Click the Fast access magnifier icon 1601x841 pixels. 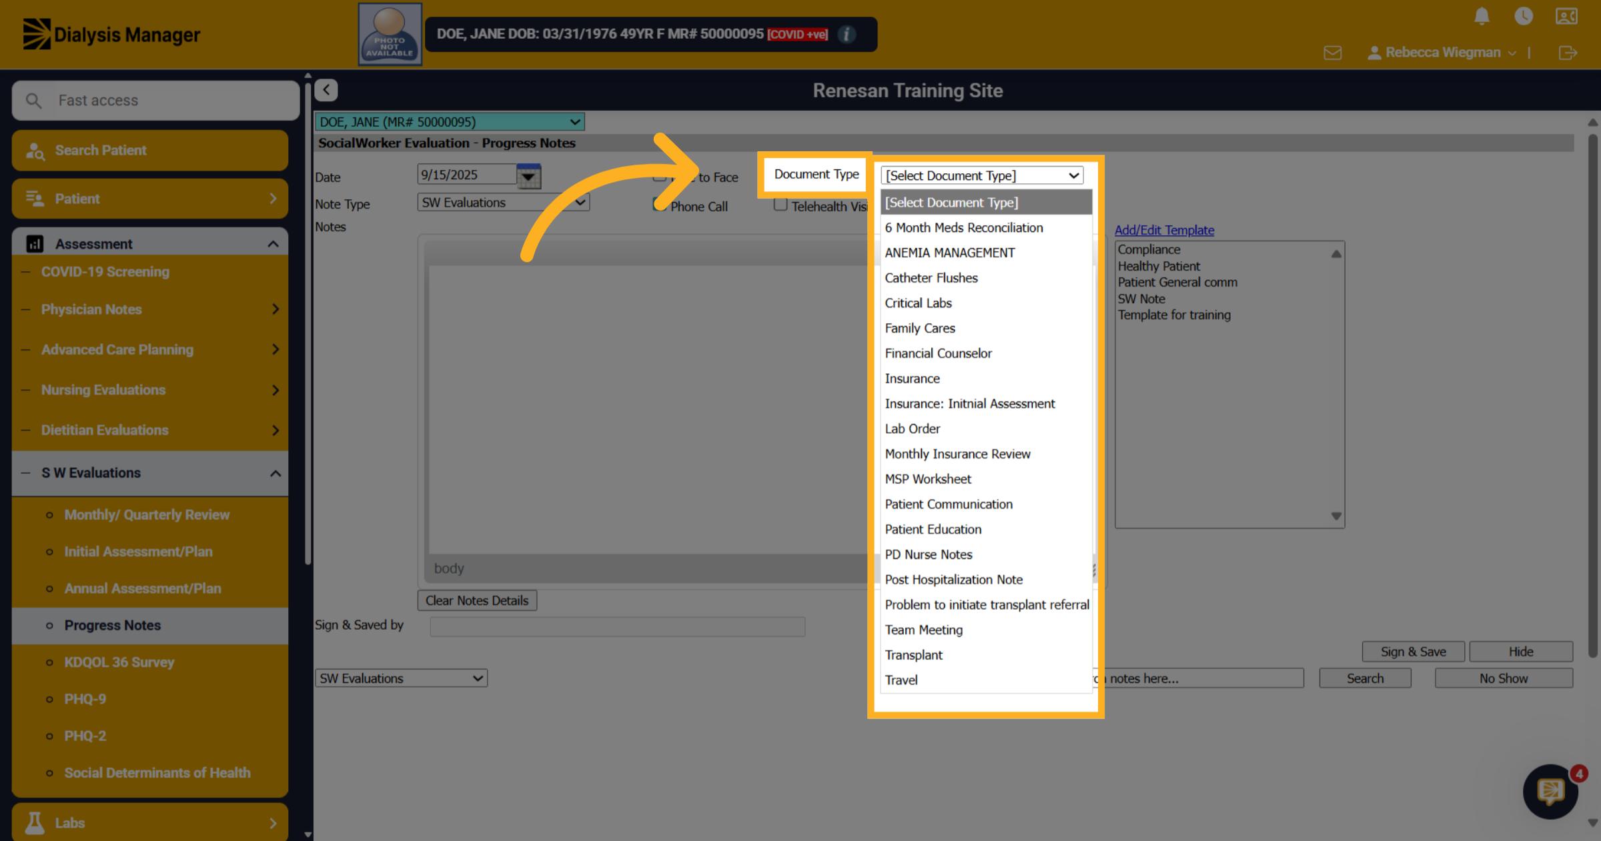click(33, 101)
